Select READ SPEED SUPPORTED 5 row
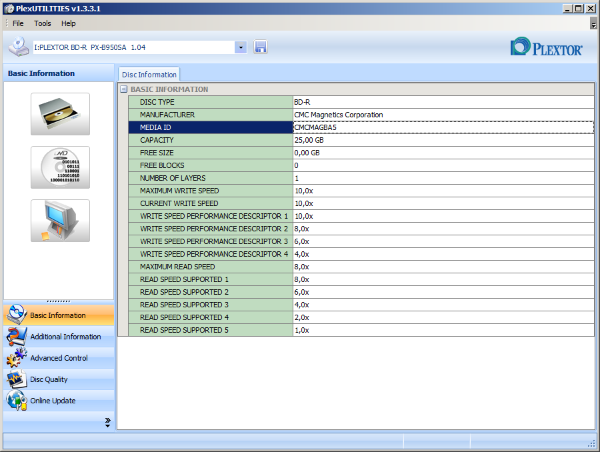The image size is (600, 452). point(211,329)
